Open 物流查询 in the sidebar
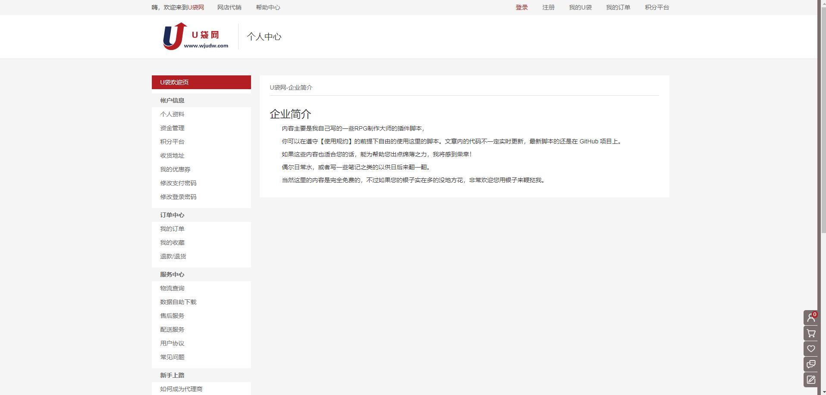Viewport: 826px width, 395px height. point(172,288)
